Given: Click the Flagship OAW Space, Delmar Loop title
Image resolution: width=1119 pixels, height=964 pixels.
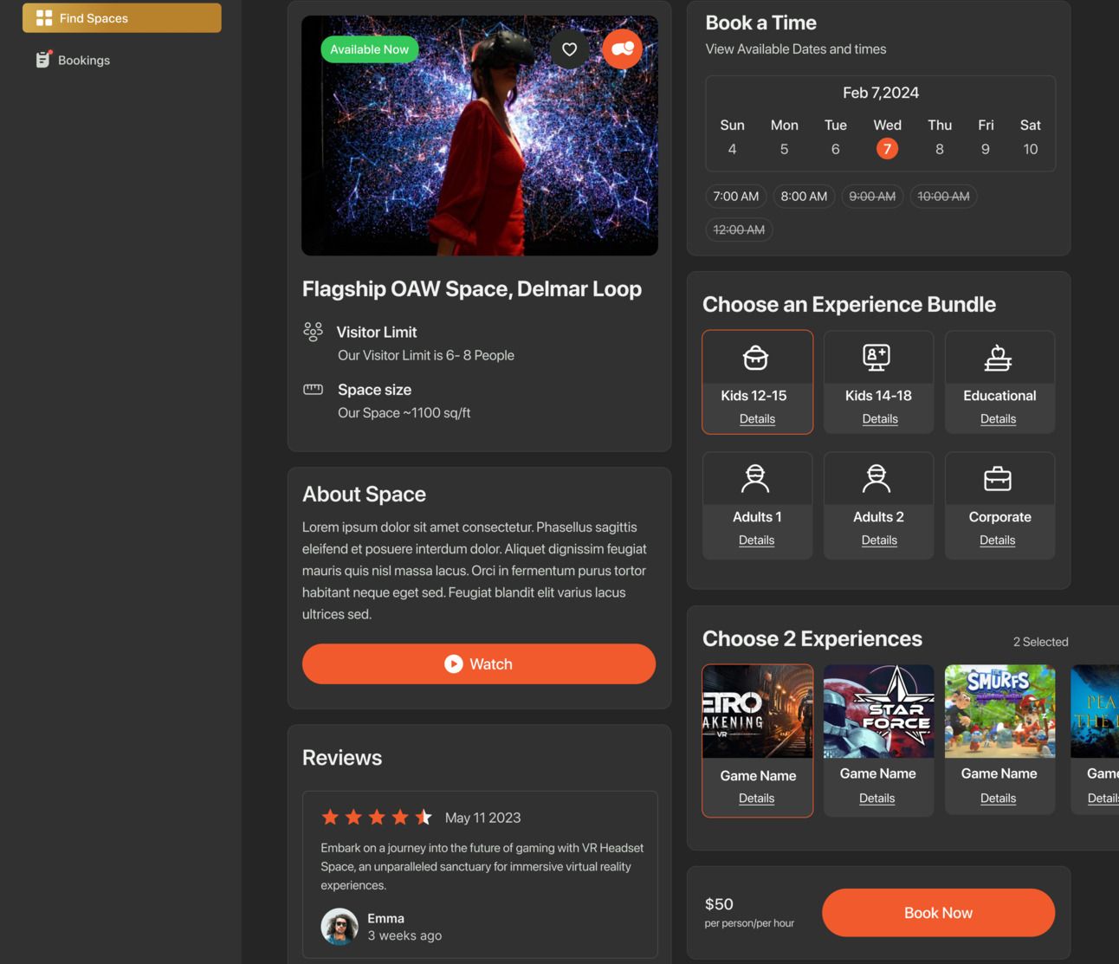Looking at the screenshot, I should pos(472,289).
